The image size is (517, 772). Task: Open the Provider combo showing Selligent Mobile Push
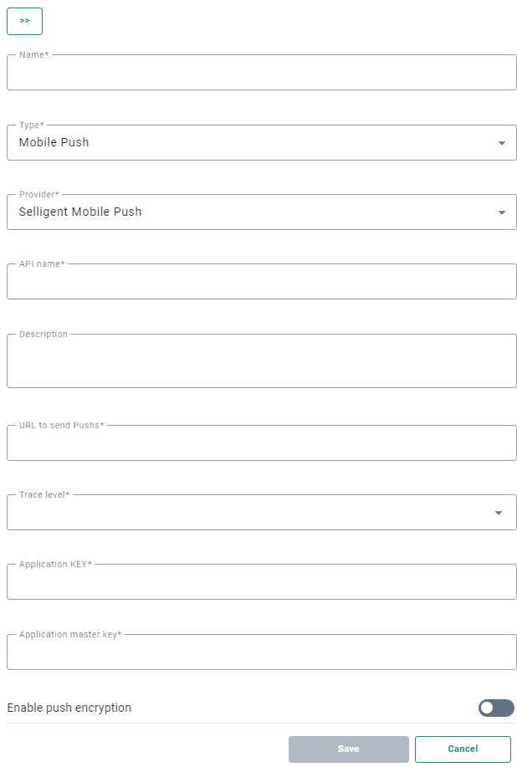[251, 212]
